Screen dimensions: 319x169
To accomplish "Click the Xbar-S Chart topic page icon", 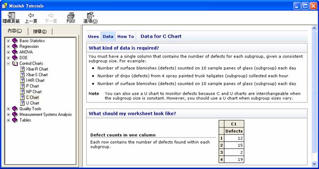I will (23, 75).
